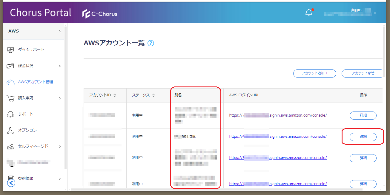390x195 pixels.
Task: Open 詳細 for the 検証環境 account
Action: 363,137
